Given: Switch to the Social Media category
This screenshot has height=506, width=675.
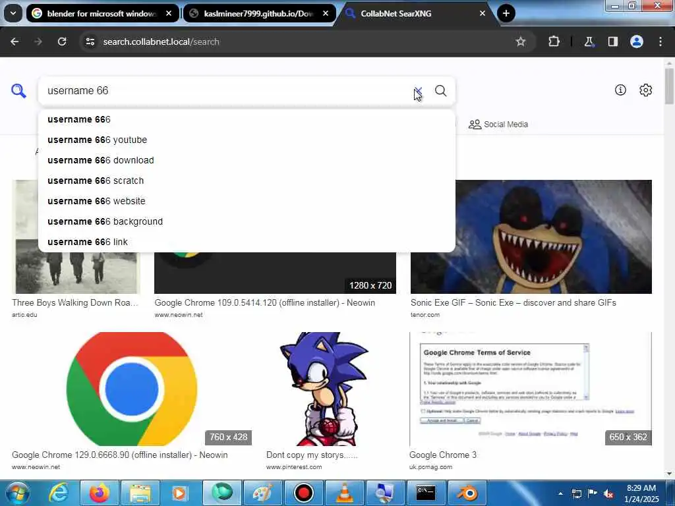Looking at the screenshot, I should 498,125.
